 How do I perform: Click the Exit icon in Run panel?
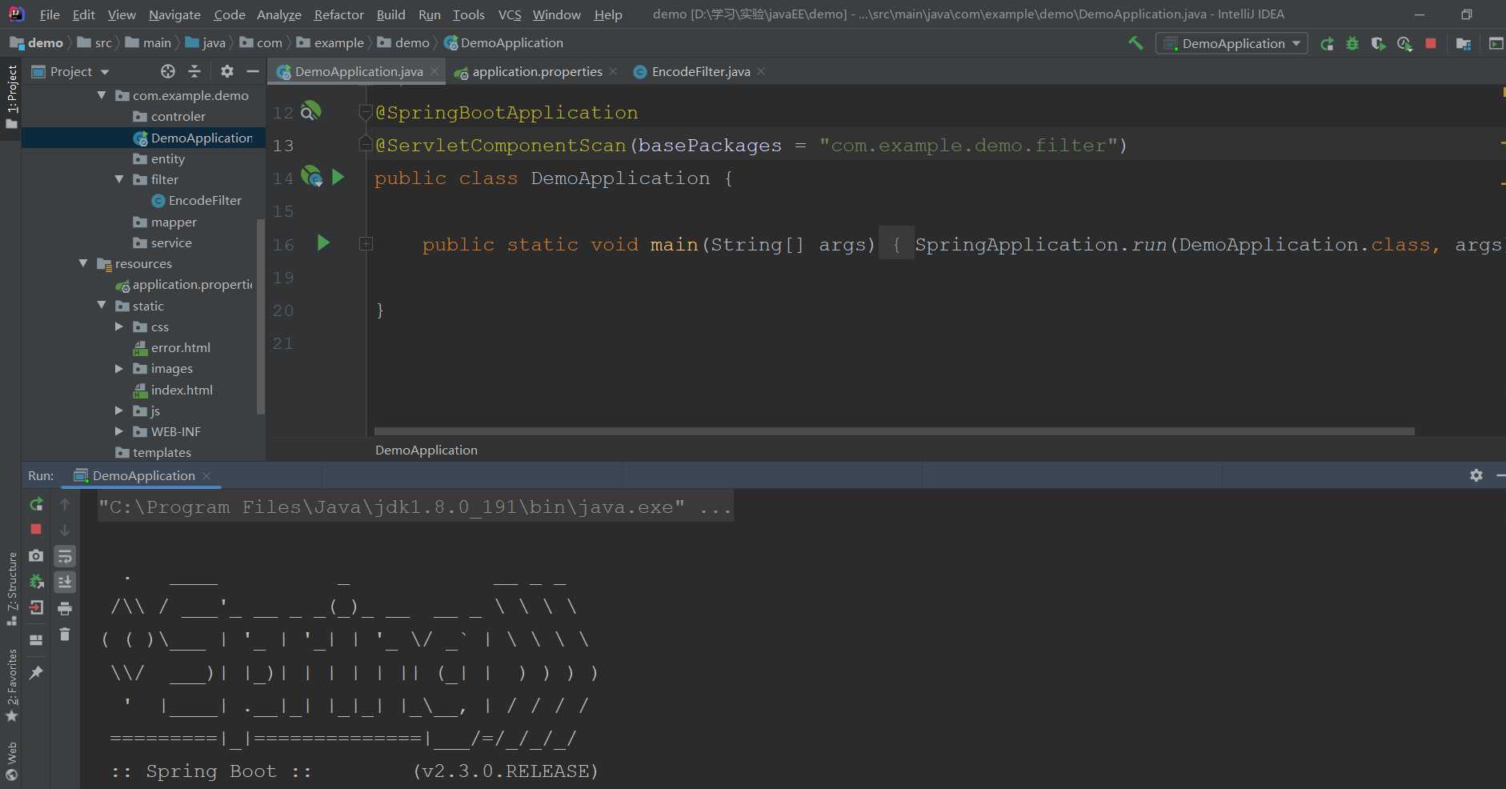[36, 608]
